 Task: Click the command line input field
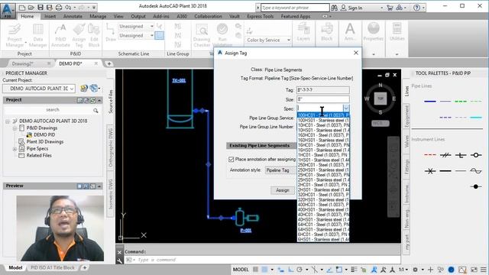[262, 260]
